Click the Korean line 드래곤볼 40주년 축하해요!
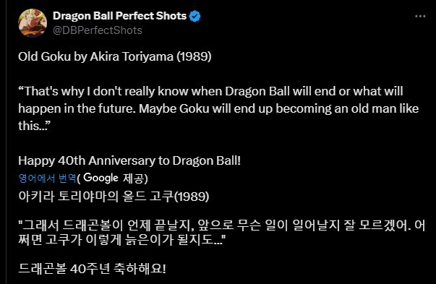Screen dimensions: 436x284 click(92, 269)
